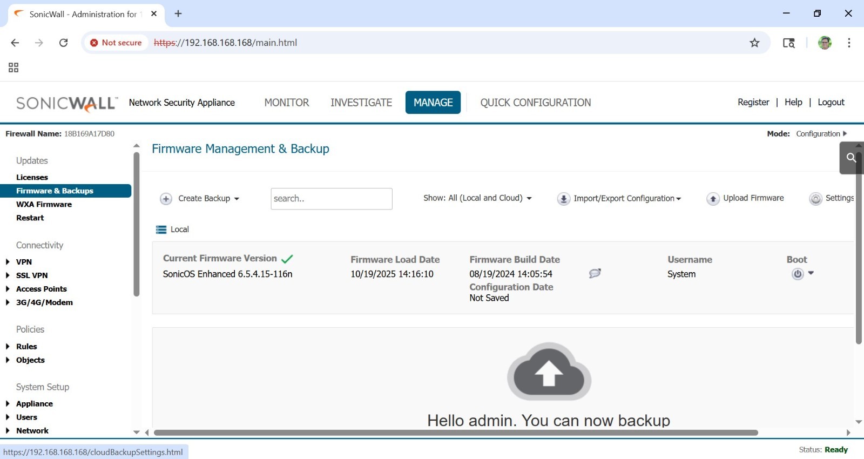Expand the Network tree node
Image resolution: width=864 pixels, height=459 pixels.
8,431
